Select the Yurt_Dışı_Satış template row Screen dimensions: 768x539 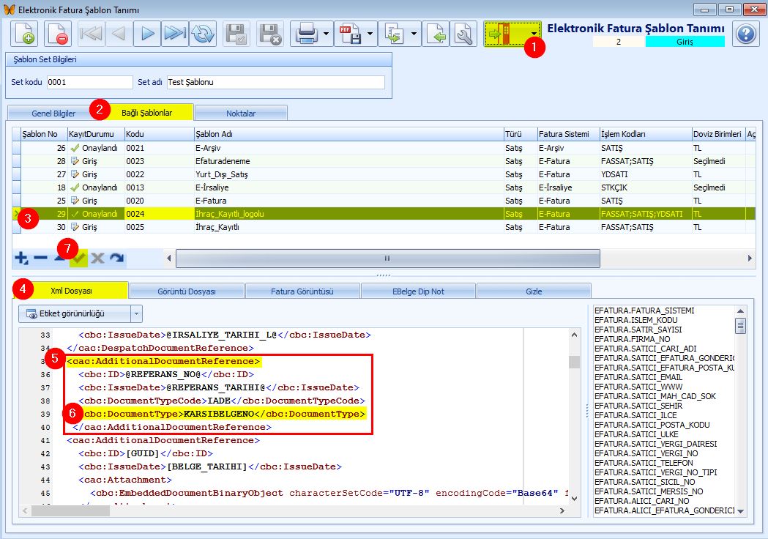pyautogui.click(x=384, y=174)
